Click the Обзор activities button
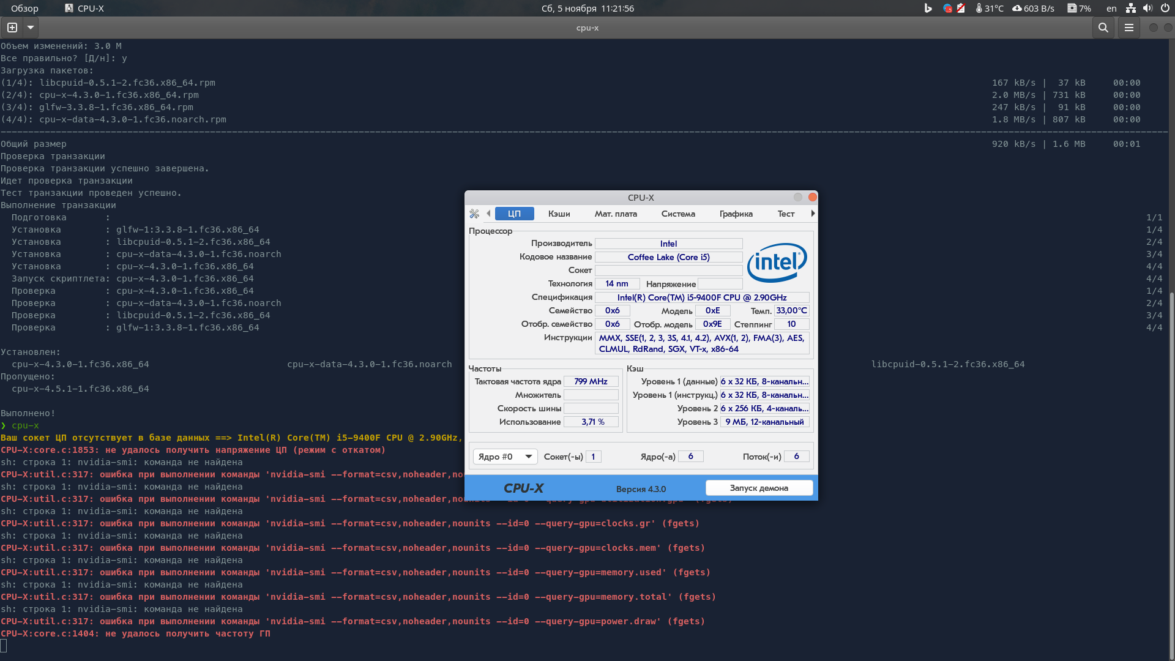Image resolution: width=1175 pixels, height=661 pixels. (x=24, y=9)
